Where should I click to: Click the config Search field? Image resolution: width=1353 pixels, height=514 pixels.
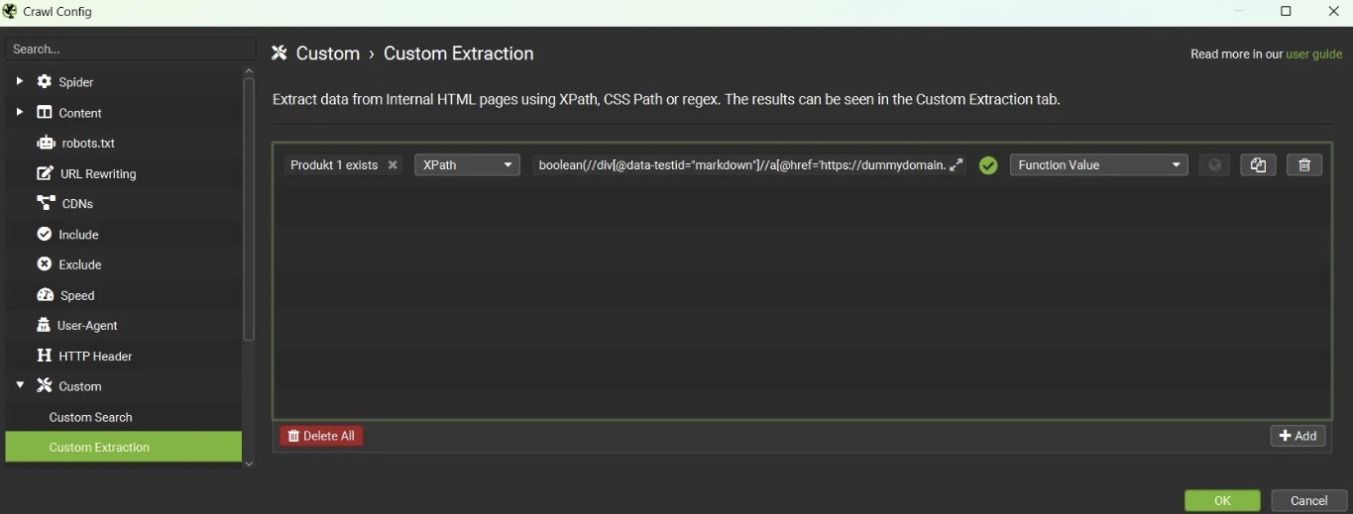pyautogui.click(x=130, y=49)
